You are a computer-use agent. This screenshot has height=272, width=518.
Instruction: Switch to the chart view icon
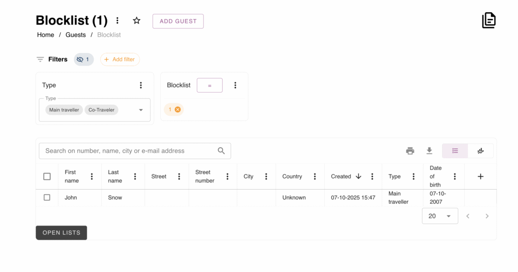click(481, 151)
